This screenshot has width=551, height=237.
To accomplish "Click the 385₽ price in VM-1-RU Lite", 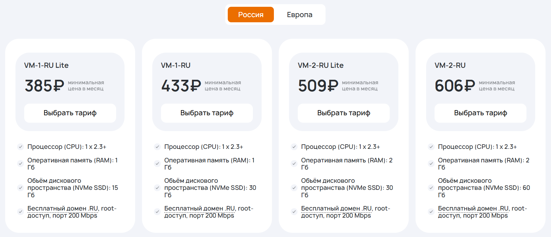I will 45,86.
